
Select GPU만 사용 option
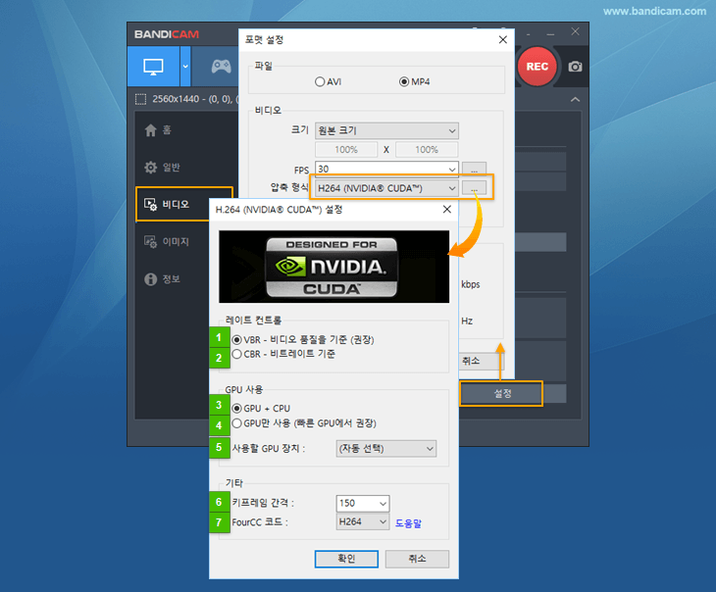click(304, 423)
